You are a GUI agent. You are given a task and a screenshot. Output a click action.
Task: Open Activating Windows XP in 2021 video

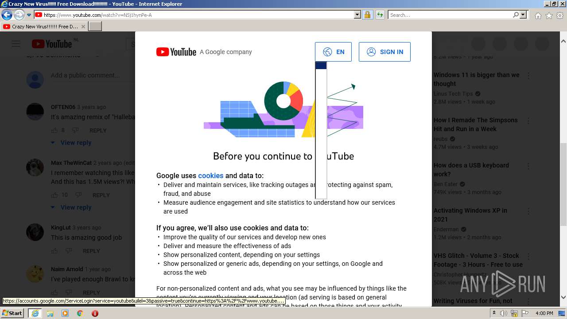pyautogui.click(x=470, y=215)
